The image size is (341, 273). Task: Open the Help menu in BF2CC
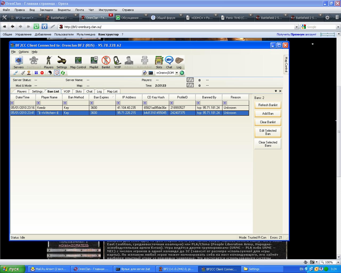35,52
